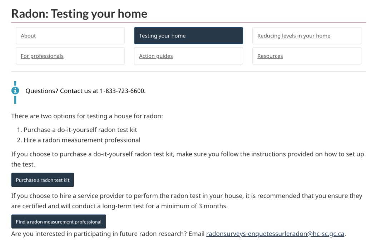386x249 pixels.
Task: Click paragraph about hiring a service provider
Action: tap(187, 201)
